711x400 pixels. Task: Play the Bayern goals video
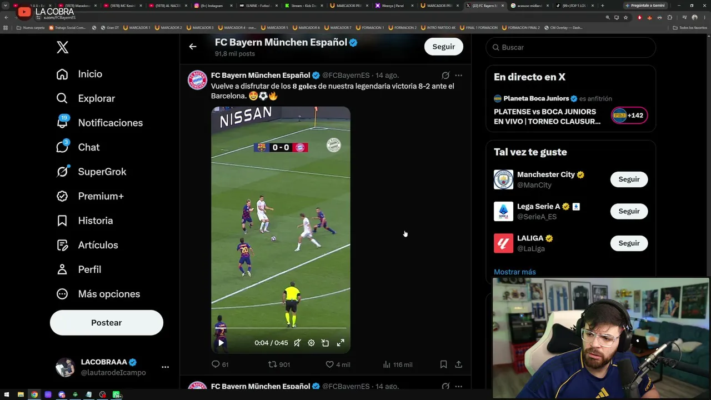click(221, 343)
